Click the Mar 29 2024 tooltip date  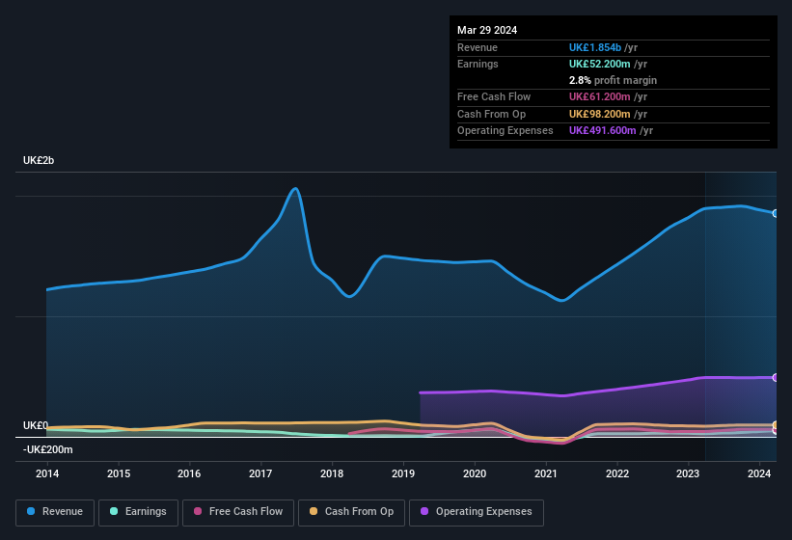[487, 30]
